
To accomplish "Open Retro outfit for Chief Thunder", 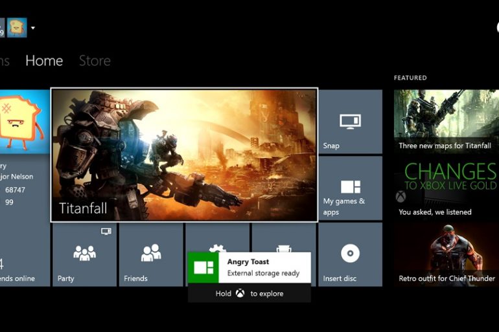I will 446,254.
